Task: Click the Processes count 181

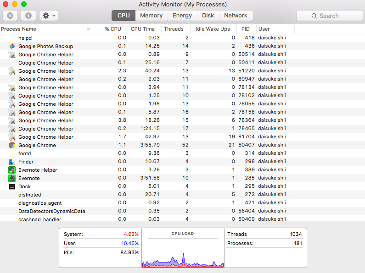Action: (298, 243)
